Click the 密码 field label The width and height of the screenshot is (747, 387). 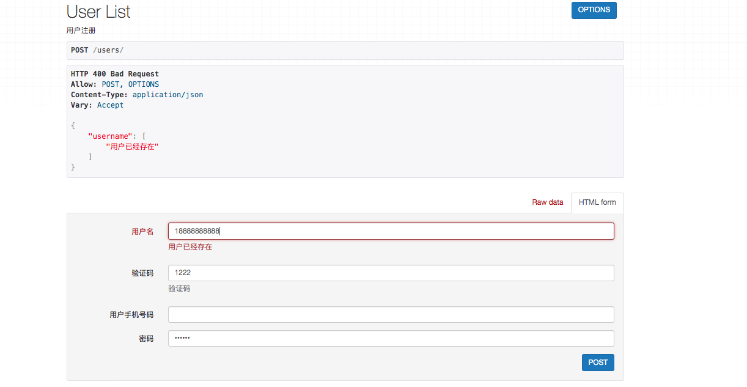pos(146,339)
